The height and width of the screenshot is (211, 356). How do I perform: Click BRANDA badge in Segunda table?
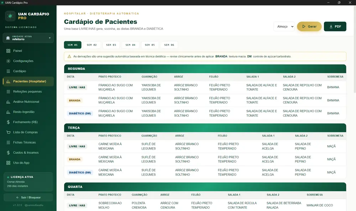pos(75,100)
